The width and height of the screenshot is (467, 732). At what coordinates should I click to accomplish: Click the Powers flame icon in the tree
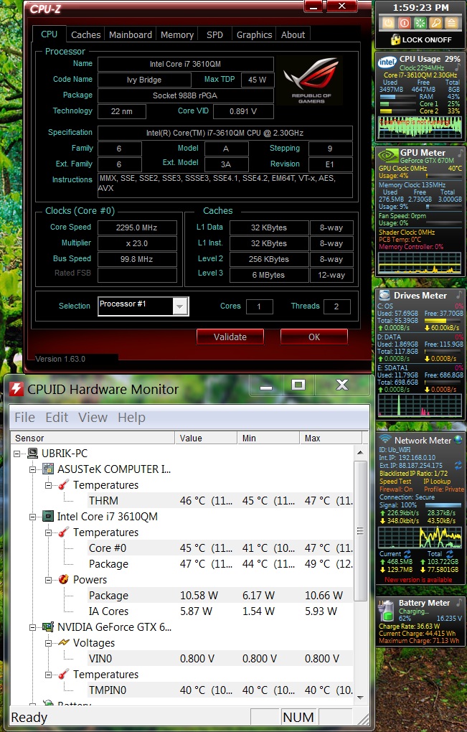tap(63, 579)
